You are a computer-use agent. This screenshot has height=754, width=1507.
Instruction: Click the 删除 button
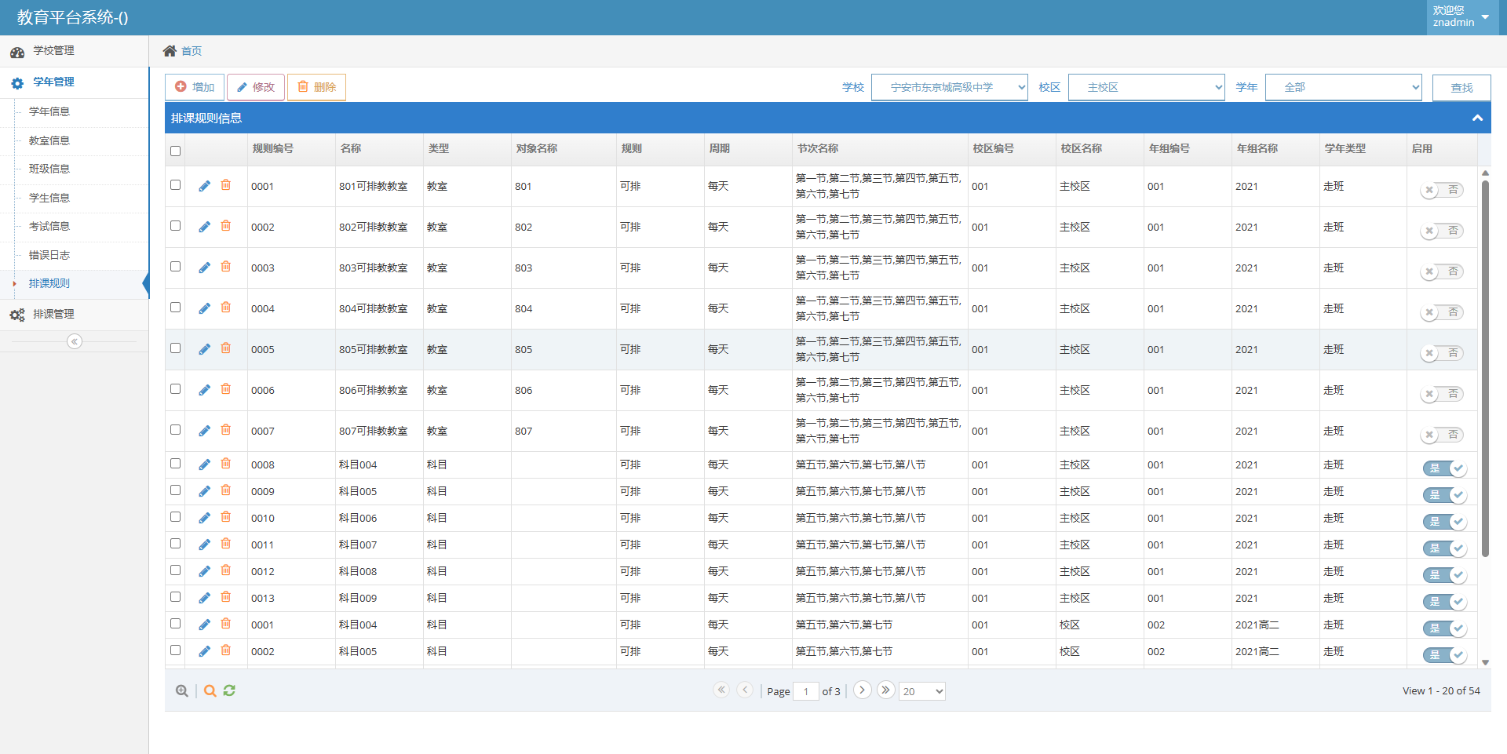(316, 87)
